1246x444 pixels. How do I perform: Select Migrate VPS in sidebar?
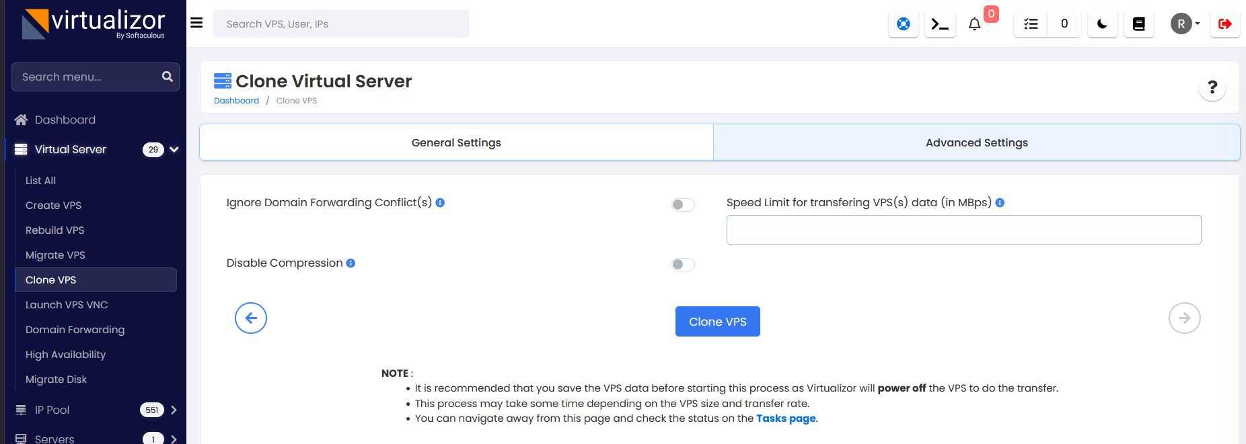(55, 255)
